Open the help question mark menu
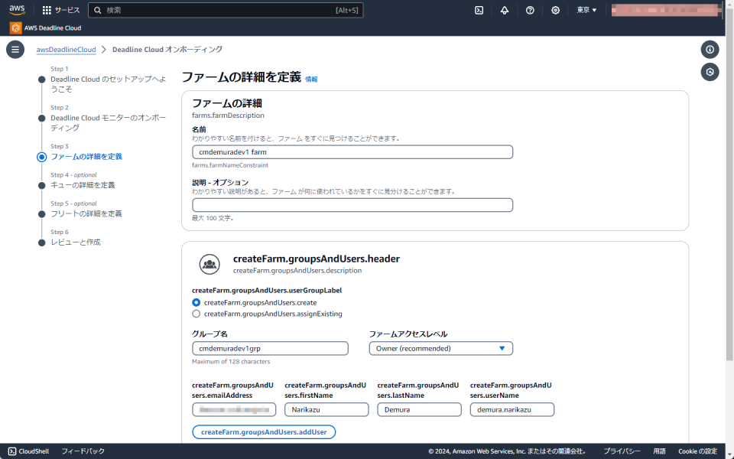This screenshot has width=734, height=459. tap(530, 10)
